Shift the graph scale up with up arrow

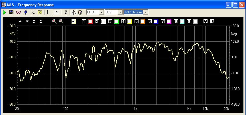click(20, 21)
